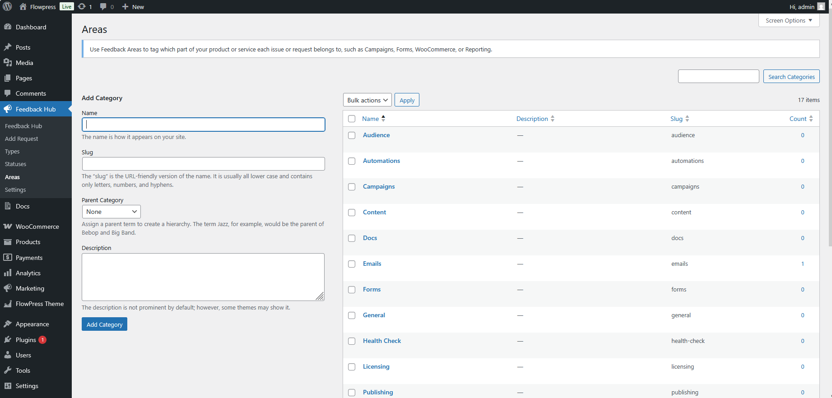Go to Posts via the pin icon

tap(8, 47)
